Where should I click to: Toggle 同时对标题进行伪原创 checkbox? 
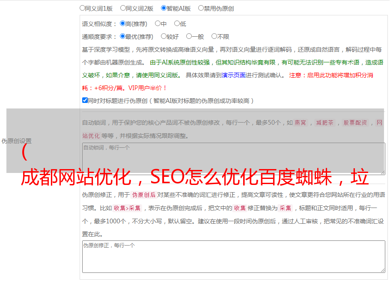[85, 100]
